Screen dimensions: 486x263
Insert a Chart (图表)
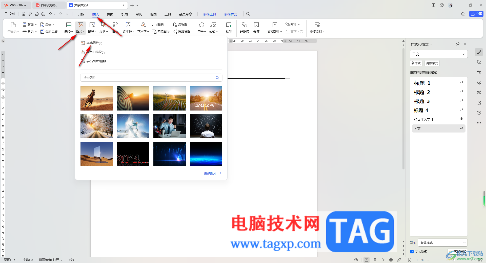pos(158,25)
